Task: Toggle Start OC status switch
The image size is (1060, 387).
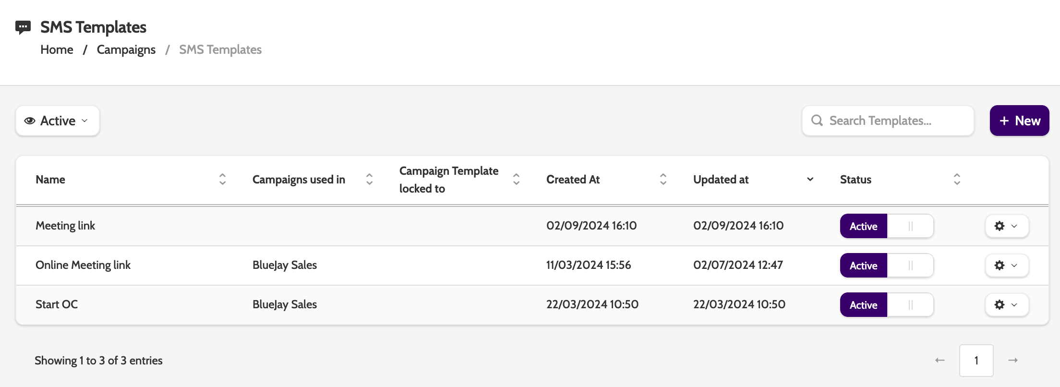Action: 886,305
